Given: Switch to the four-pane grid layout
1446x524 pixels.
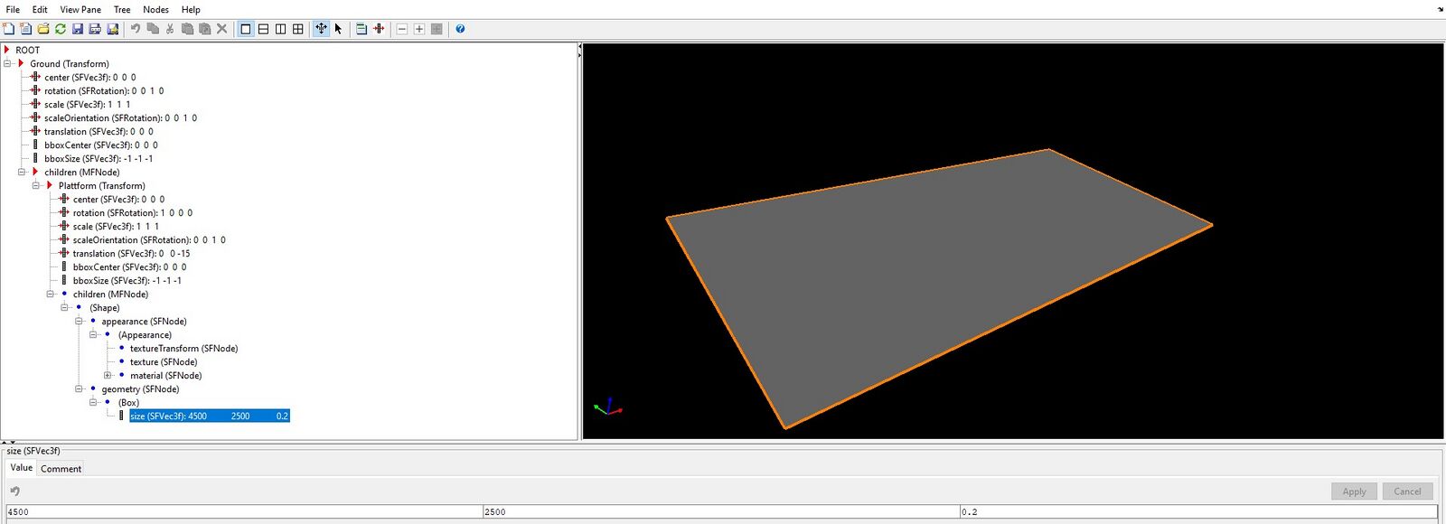Looking at the screenshot, I should [298, 29].
